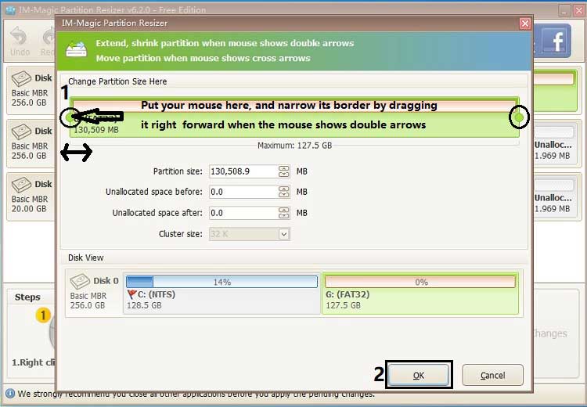Focus the Unallocated space before field
Screen dimensions: 587x407
(x=242, y=192)
